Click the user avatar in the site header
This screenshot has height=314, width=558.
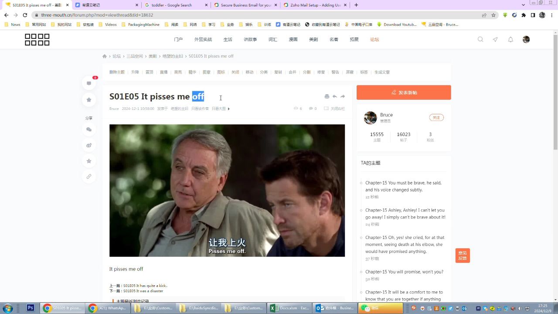[526, 39]
